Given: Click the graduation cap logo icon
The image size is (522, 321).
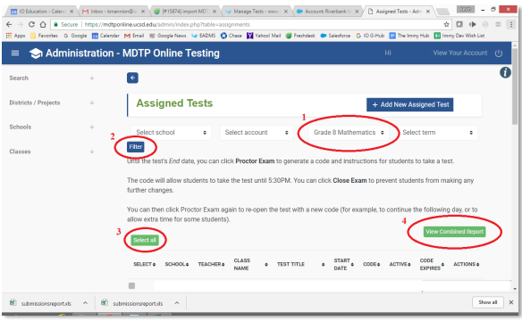Looking at the screenshot, I should pyautogui.click(x=36, y=53).
